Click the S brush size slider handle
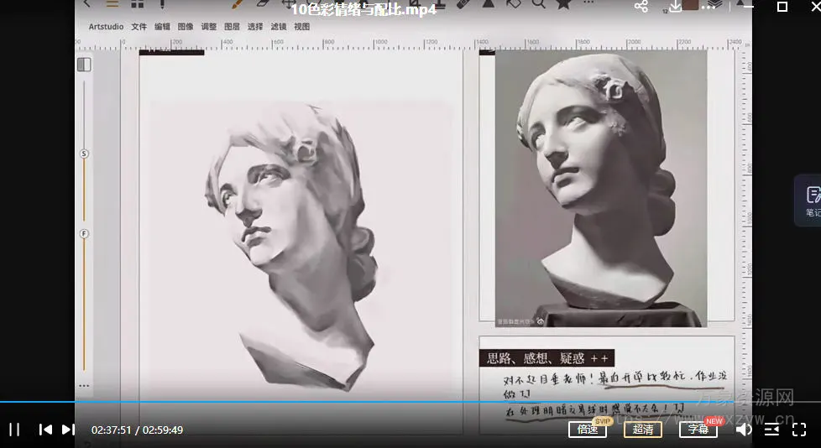The width and height of the screenshot is (821, 448). (84, 154)
